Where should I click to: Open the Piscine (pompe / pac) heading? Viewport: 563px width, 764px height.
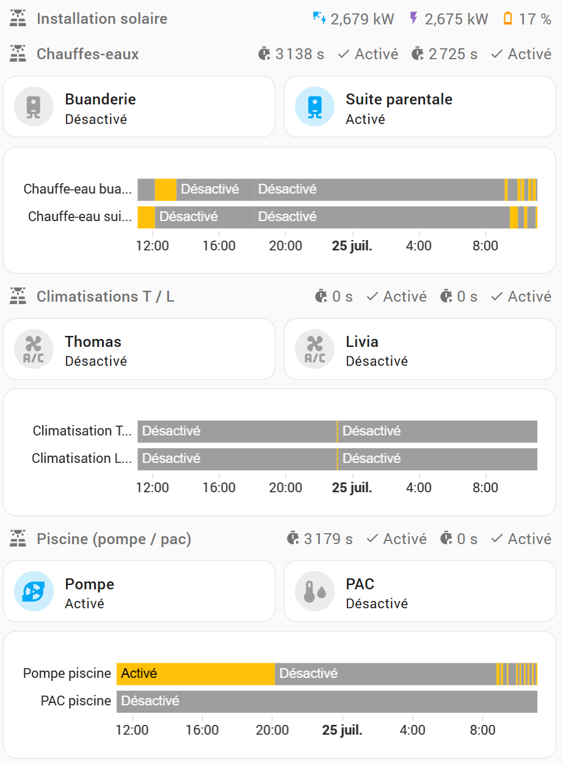click(114, 539)
